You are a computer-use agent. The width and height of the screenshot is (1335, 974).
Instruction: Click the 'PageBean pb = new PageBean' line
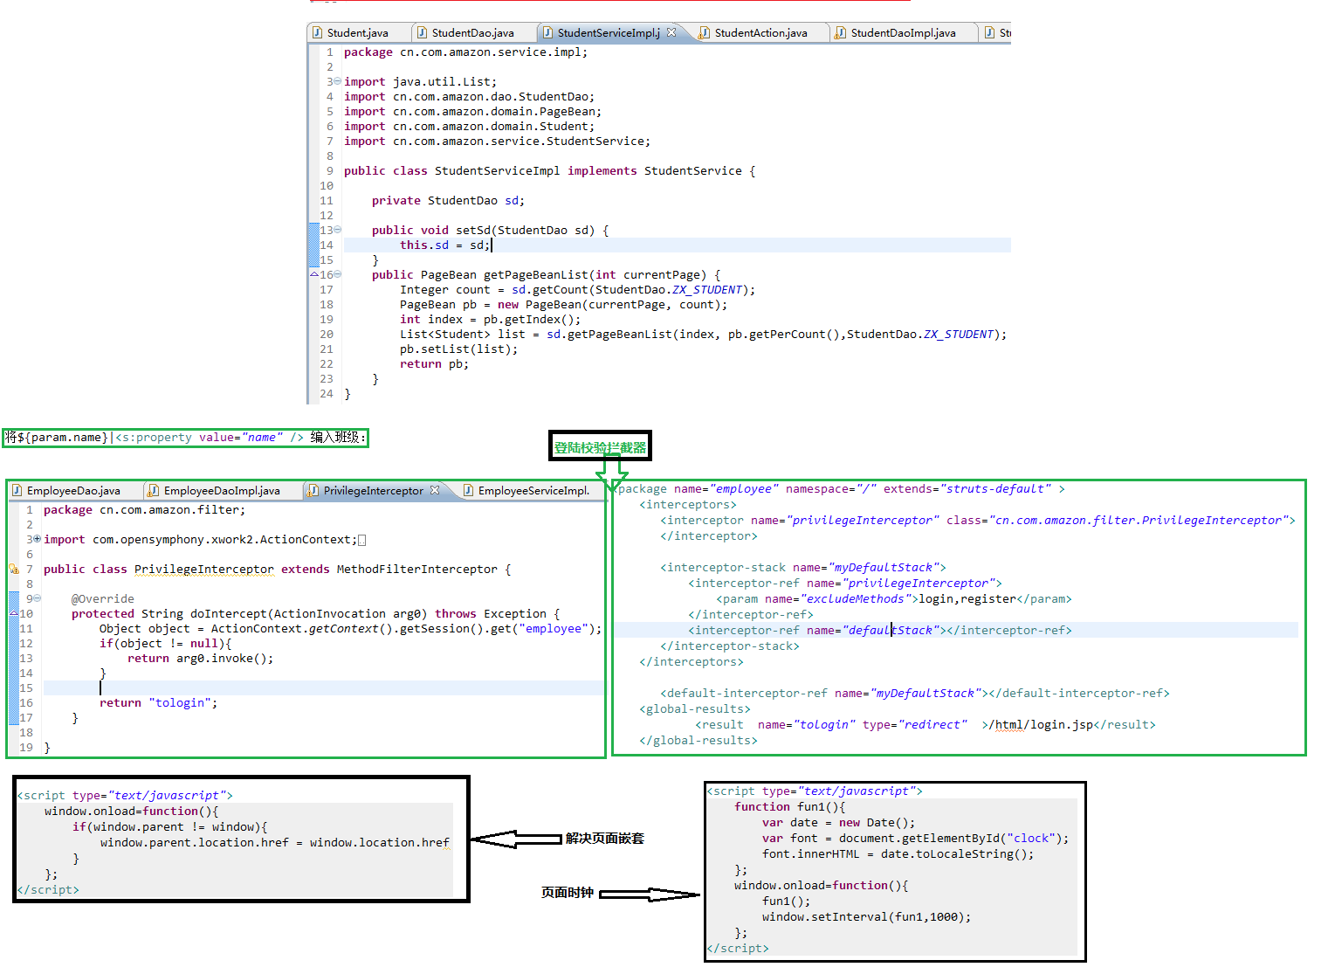click(563, 304)
